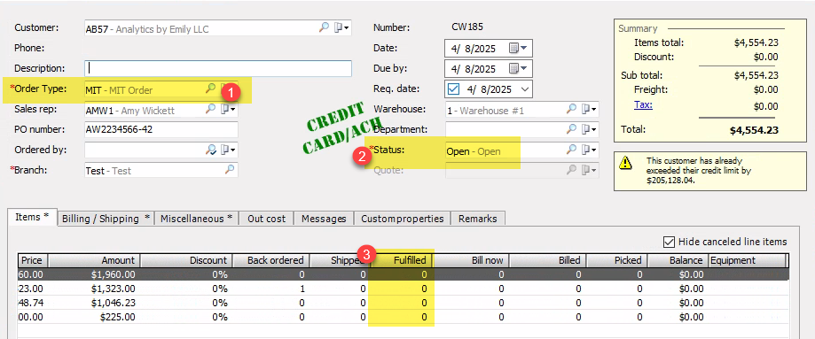Viewport: 815px width, 339px height.
Task: Sort by the Equipment column header
Action: tap(748, 260)
